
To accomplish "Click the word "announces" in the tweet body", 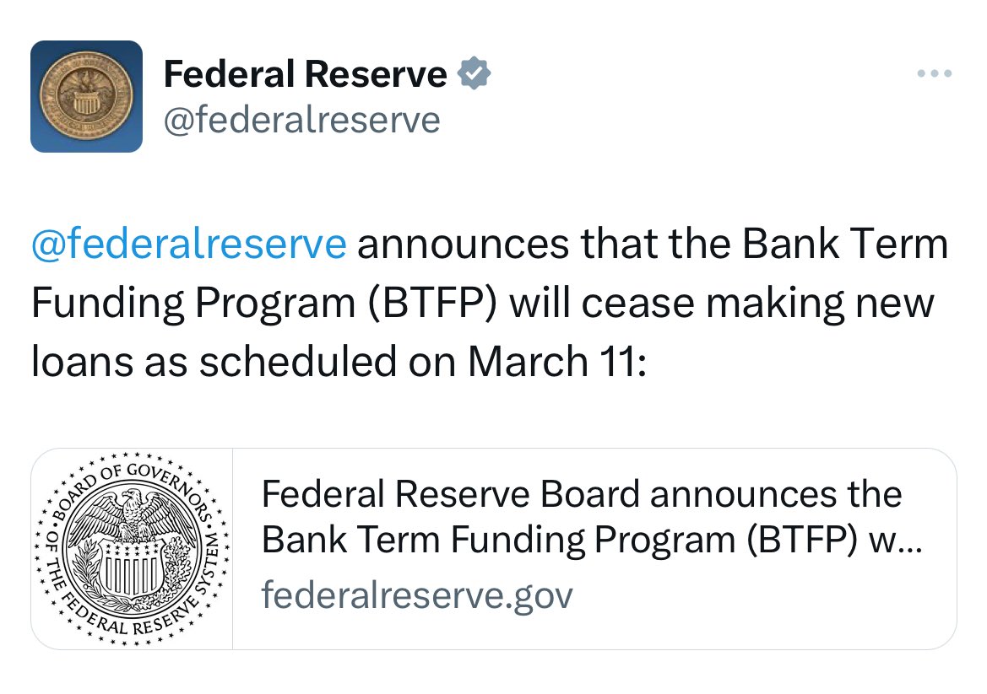I will point(463,245).
